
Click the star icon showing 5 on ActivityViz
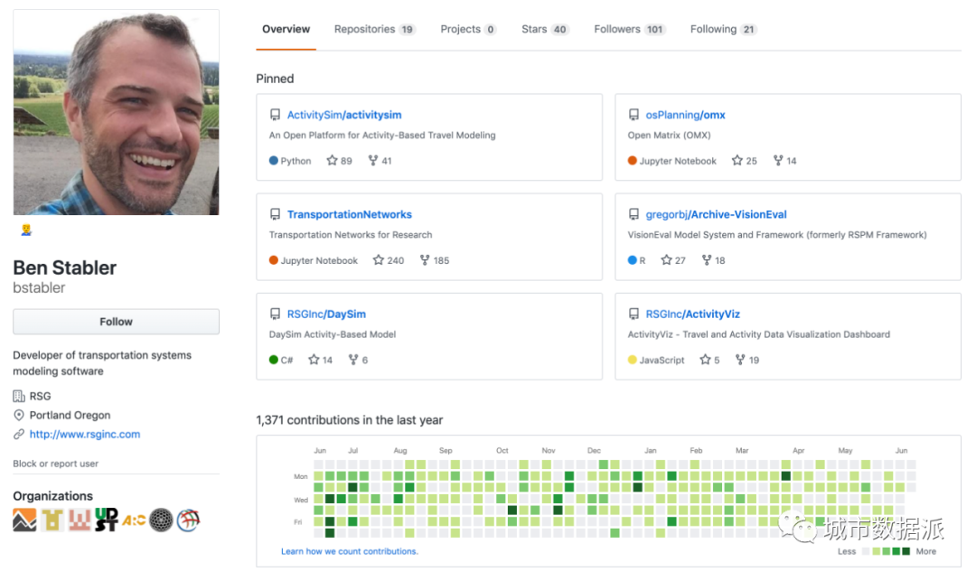pos(705,359)
